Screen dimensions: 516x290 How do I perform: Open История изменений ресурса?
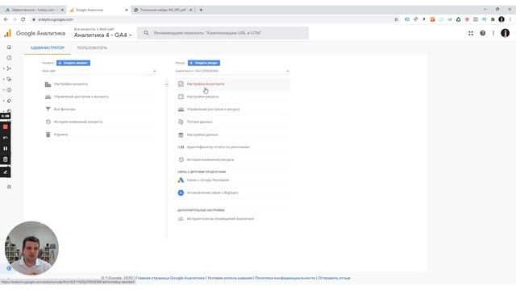210,159
